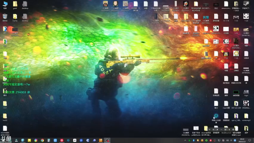This screenshot has height=143, width=254.
Task: Select the csgo设置 file
Action: coord(226,105)
